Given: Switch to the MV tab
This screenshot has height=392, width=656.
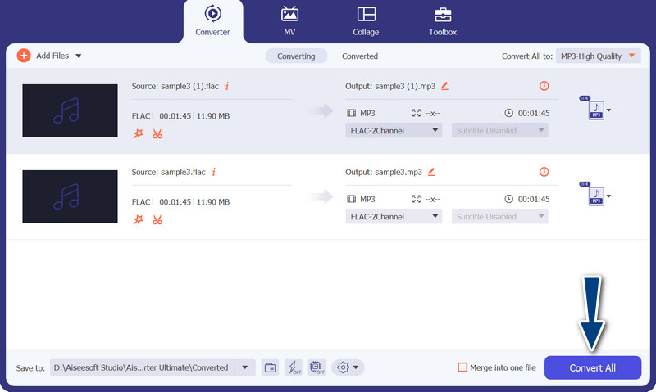Looking at the screenshot, I should click(x=289, y=21).
